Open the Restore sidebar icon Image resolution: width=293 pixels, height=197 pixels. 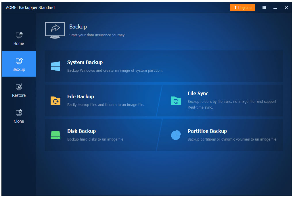coord(19,87)
